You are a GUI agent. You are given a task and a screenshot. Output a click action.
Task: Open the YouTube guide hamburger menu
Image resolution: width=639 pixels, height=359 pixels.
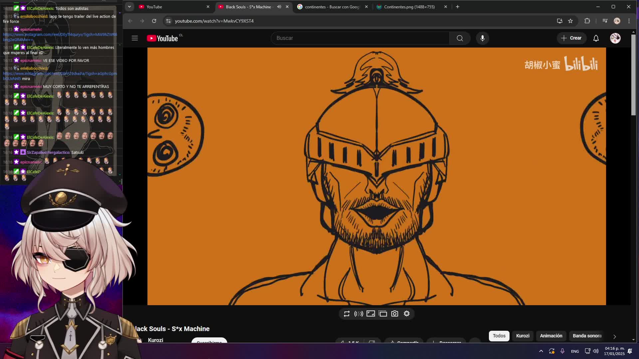[x=135, y=38]
